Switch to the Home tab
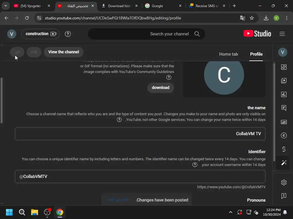The height and width of the screenshot is (219, 293). (229, 54)
